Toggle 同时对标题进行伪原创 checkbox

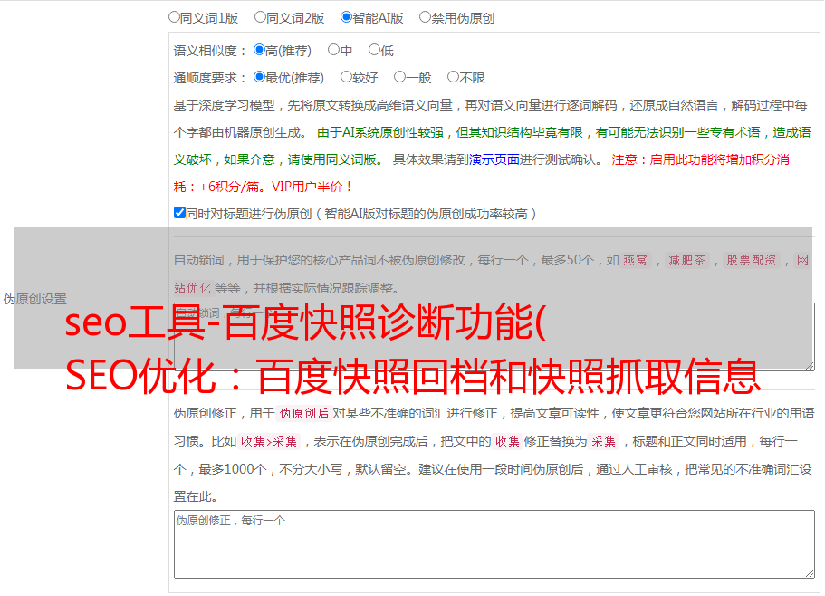tap(179, 213)
